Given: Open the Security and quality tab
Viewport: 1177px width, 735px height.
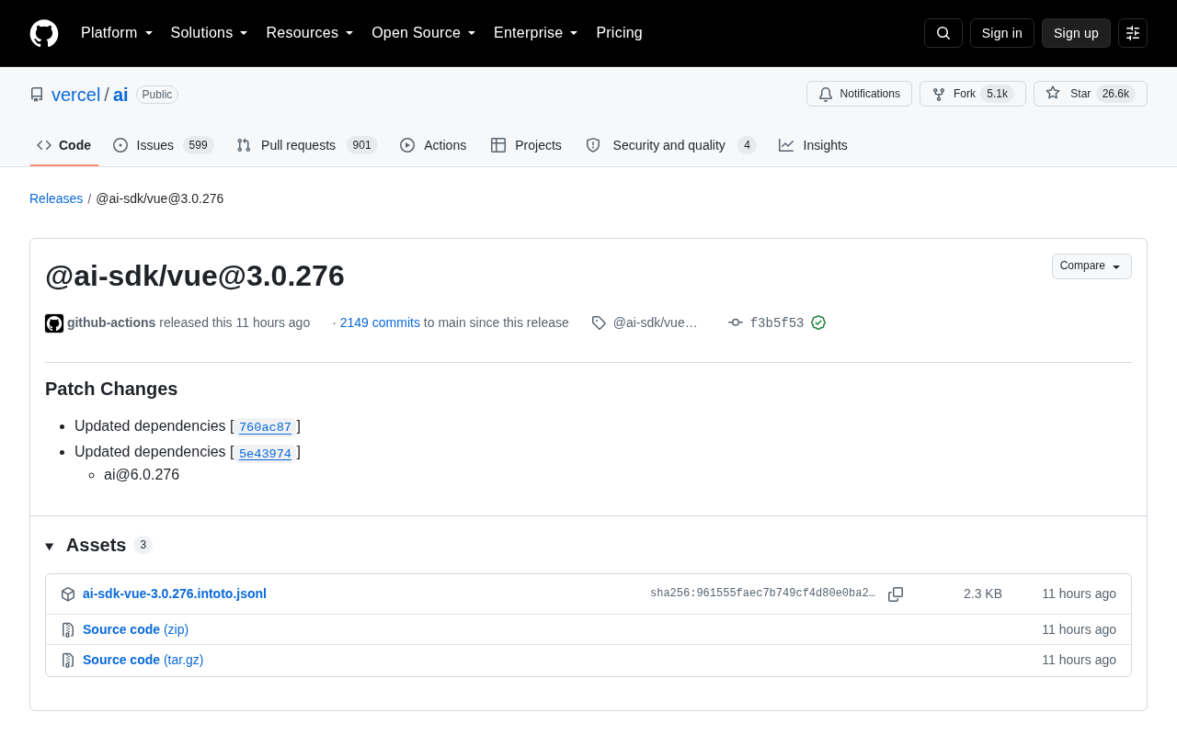Looking at the screenshot, I should tap(671, 145).
